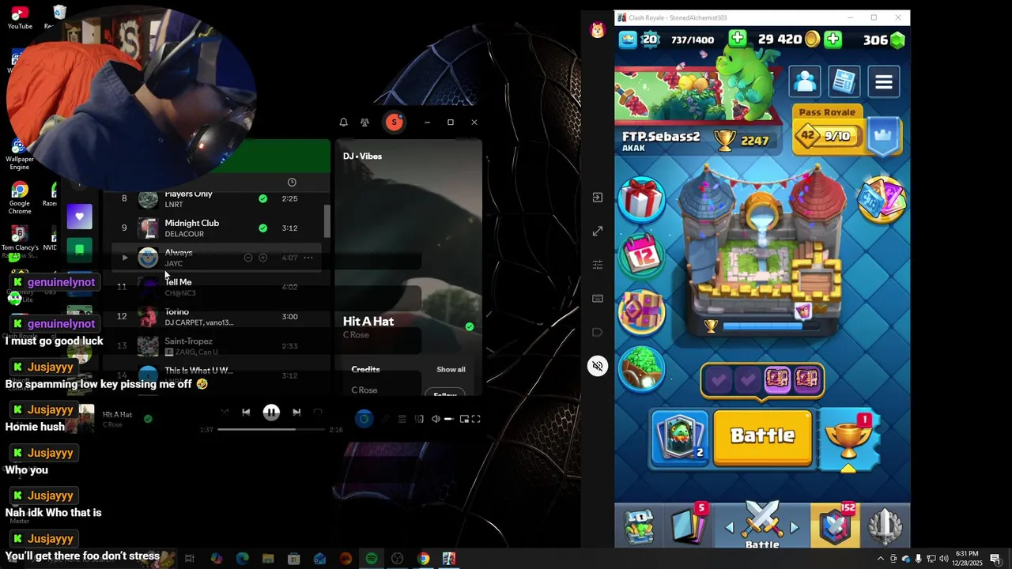The image size is (1012, 569).
Task: Toggle emulator fullscreen expand arrows
Action: 598,231
